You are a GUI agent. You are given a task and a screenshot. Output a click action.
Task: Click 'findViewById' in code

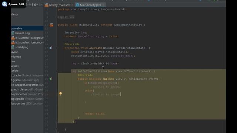click(x=91, y=64)
